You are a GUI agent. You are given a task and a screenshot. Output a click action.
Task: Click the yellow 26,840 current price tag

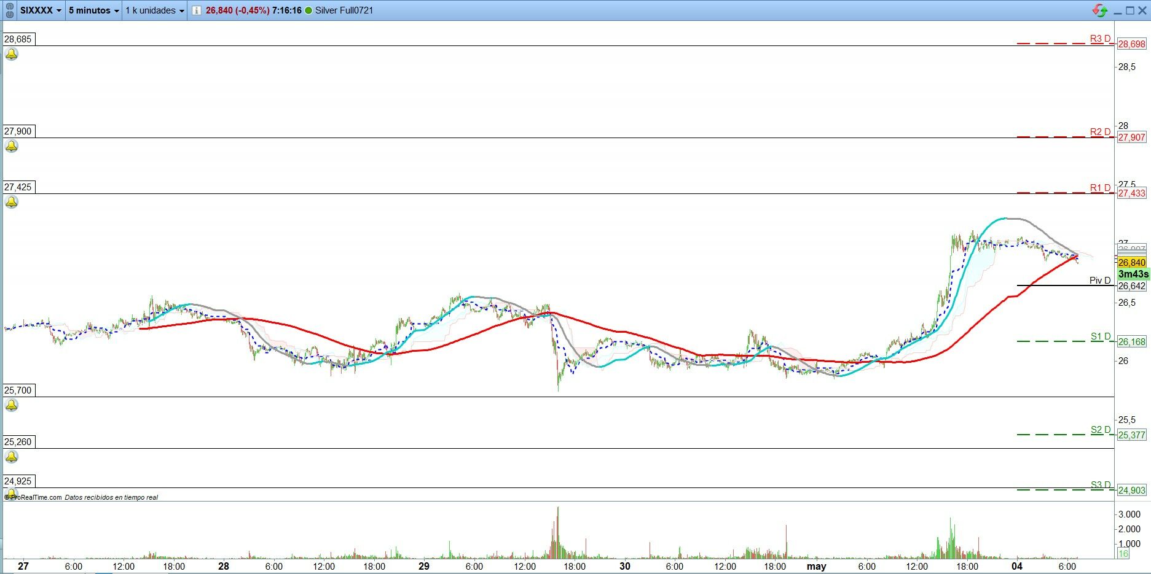1131,263
